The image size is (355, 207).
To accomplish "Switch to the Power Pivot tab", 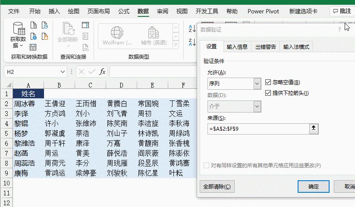I will pyautogui.click(x=263, y=11).
